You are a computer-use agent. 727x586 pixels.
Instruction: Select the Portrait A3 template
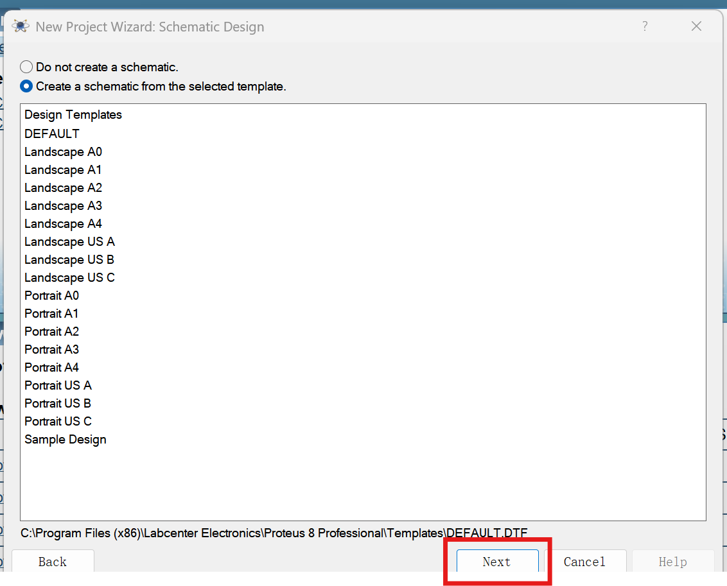[51, 350]
